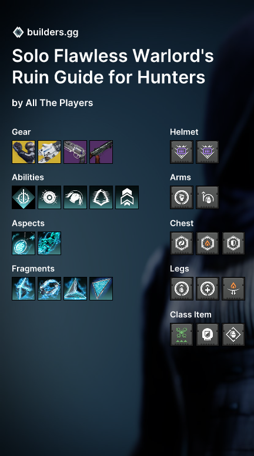The height and width of the screenshot is (456, 254).
Task: Click the green class item mod icon
Action: point(182,335)
